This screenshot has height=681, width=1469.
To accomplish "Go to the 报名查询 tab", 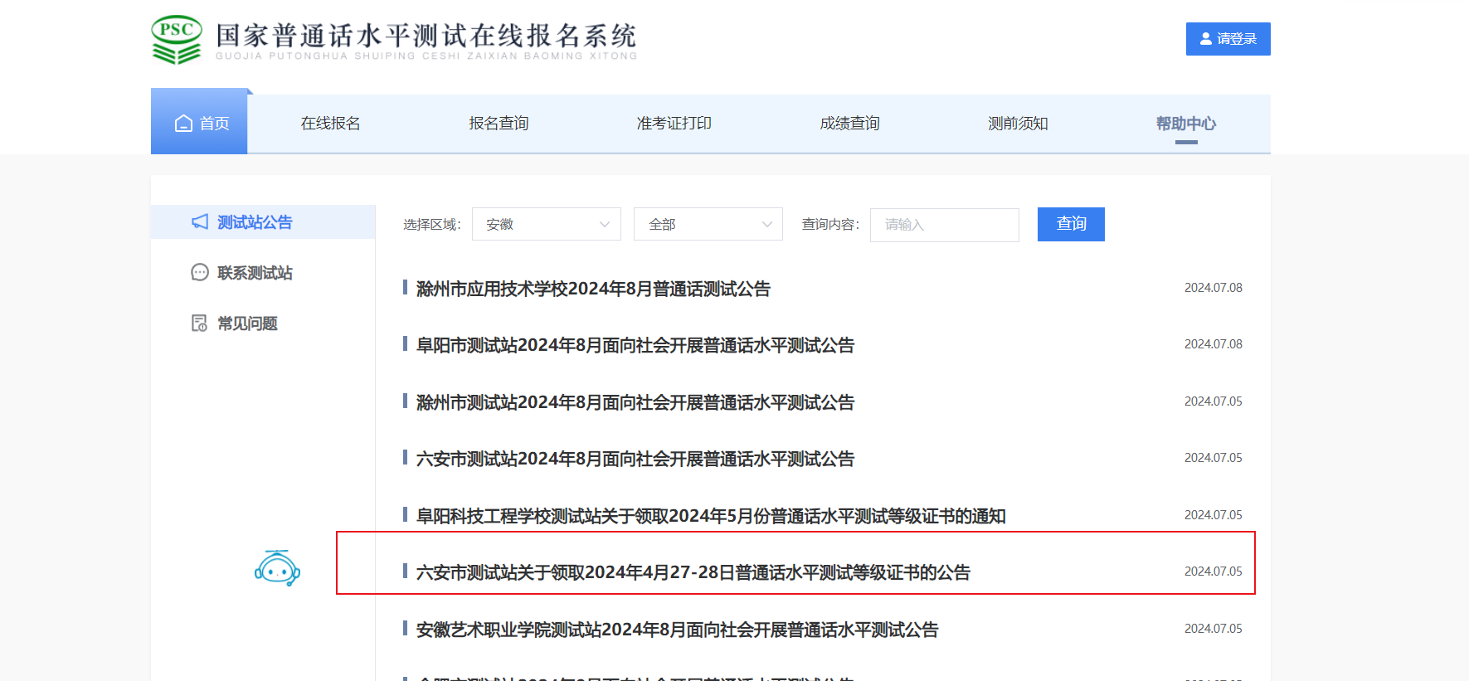I will (499, 124).
